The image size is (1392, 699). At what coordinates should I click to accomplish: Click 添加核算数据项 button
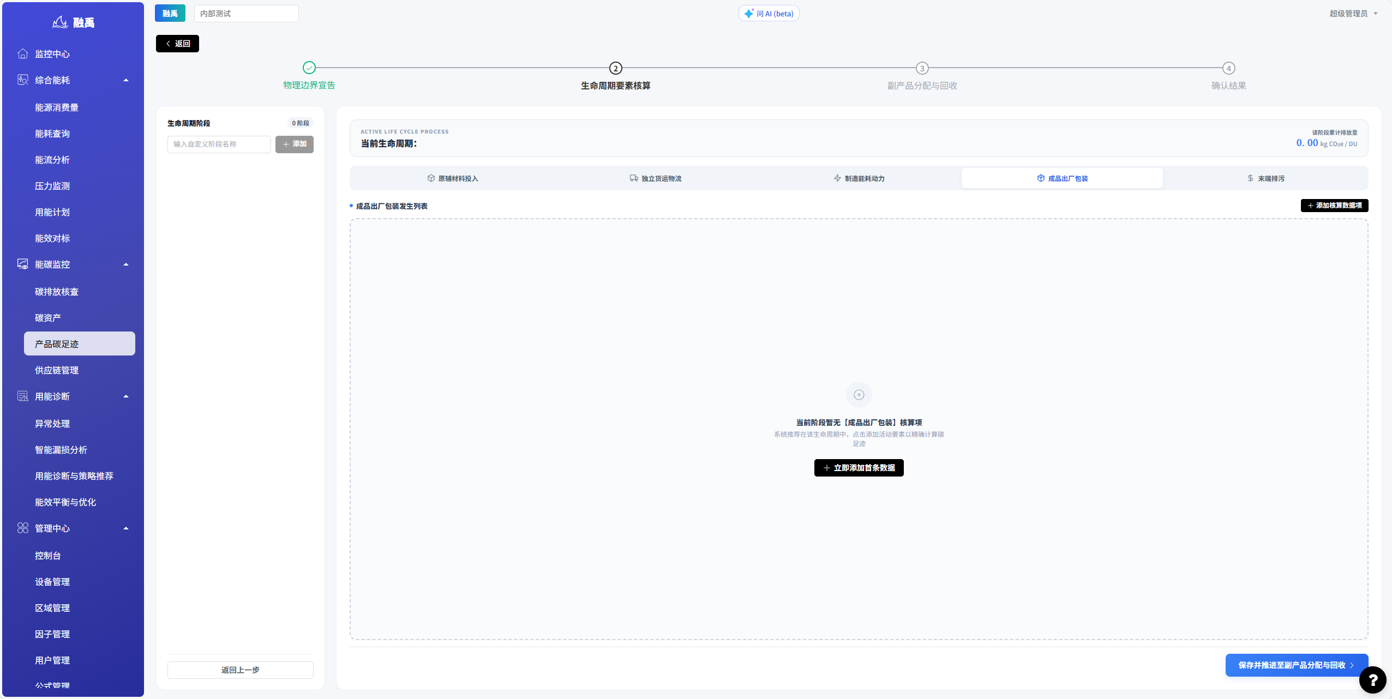pos(1334,206)
